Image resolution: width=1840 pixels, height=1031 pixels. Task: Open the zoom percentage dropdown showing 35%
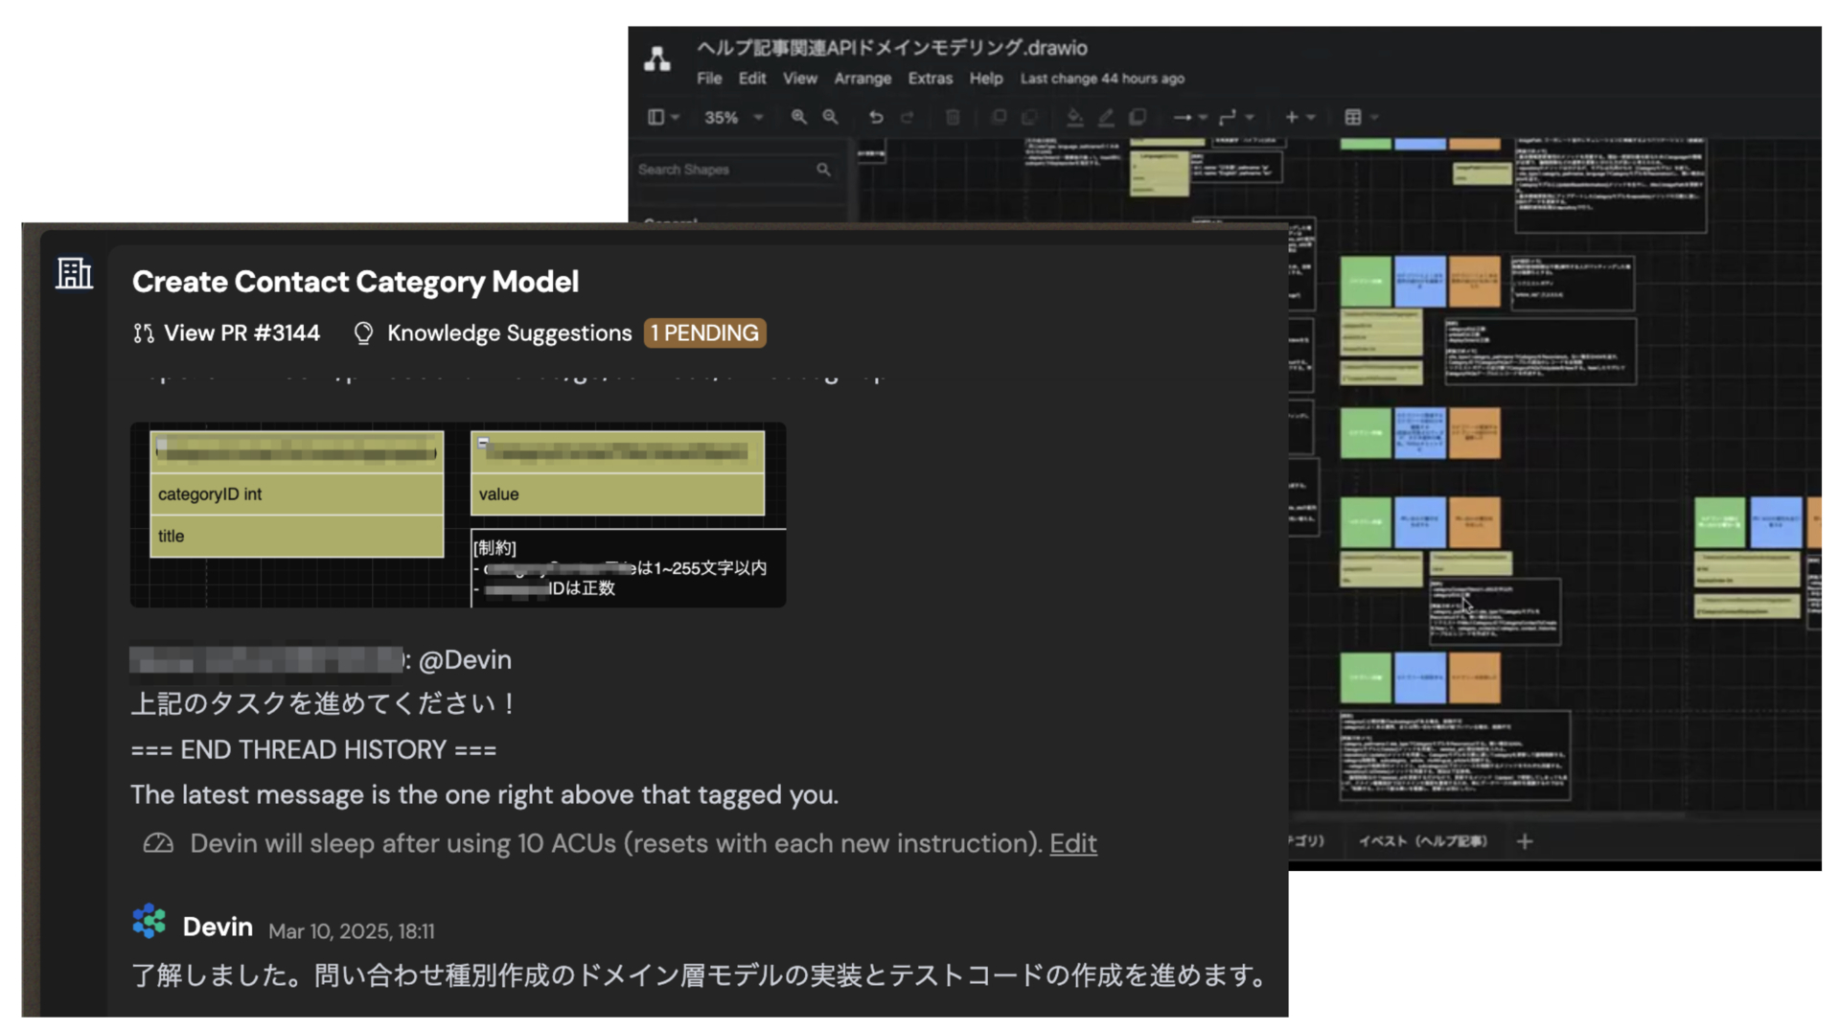(x=731, y=117)
